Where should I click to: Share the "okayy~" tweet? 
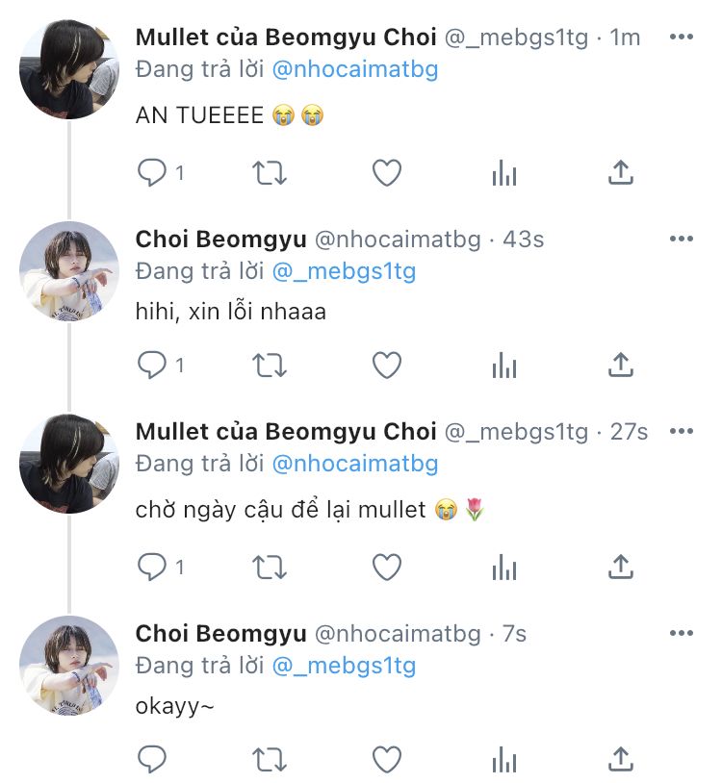pyautogui.click(x=622, y=760)
